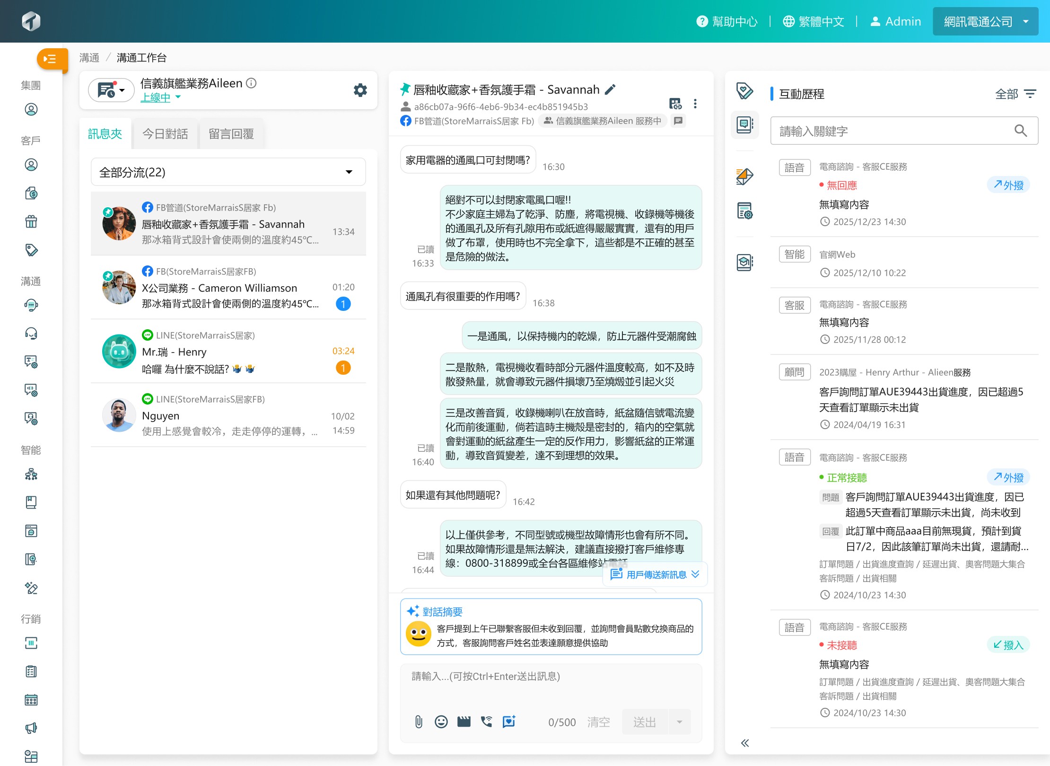Collapse the left navigation with the orange button

(52, 60)
